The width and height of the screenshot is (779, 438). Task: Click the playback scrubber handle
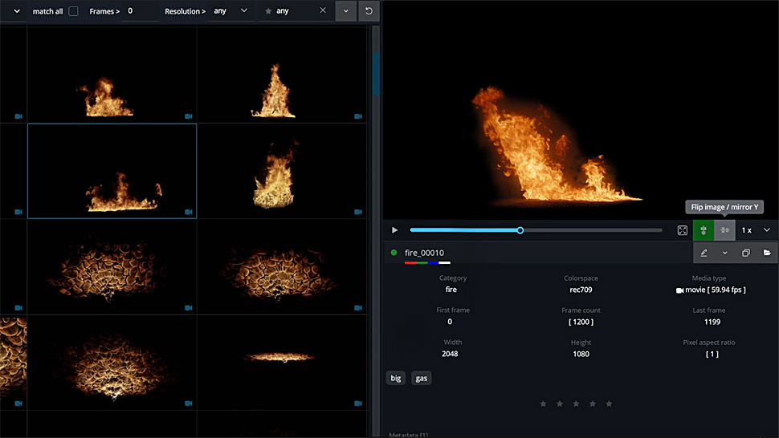(x=520, y=230)
